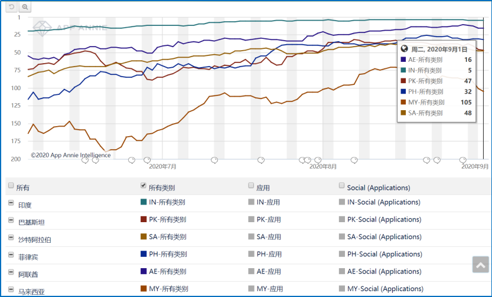Click the event bubble under 2020年9月

tap(464, 160)
